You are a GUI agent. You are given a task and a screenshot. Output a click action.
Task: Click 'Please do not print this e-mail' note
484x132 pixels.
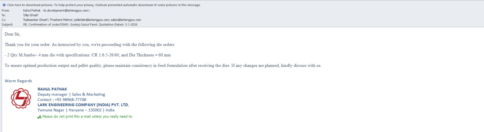pos(87,117)
